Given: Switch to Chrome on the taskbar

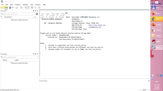Looking at the screenshot, I should point(157,19).
